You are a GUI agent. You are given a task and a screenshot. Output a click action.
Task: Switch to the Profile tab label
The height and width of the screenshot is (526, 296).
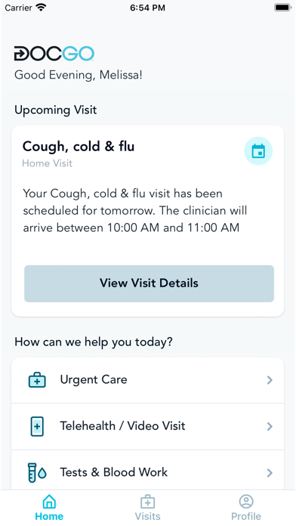246,516
